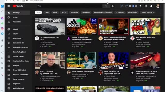Select the 'Çizgi filmler' chip
165x92 pixels.
[x=133, y=13]
